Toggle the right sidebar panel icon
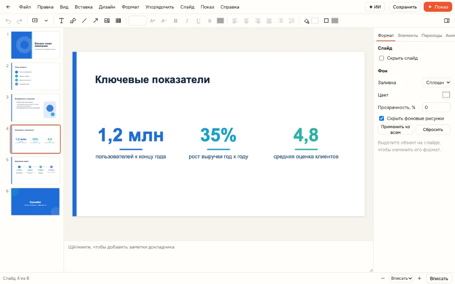 coord(447,20)
